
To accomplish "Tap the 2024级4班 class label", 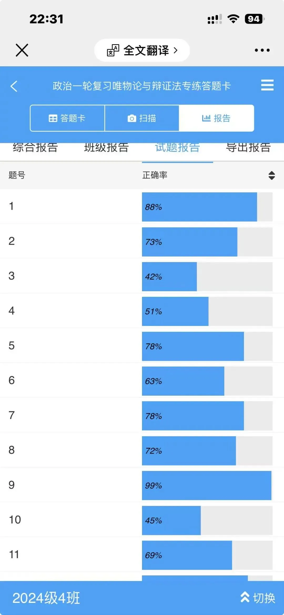I will click(x=46, y=598).
